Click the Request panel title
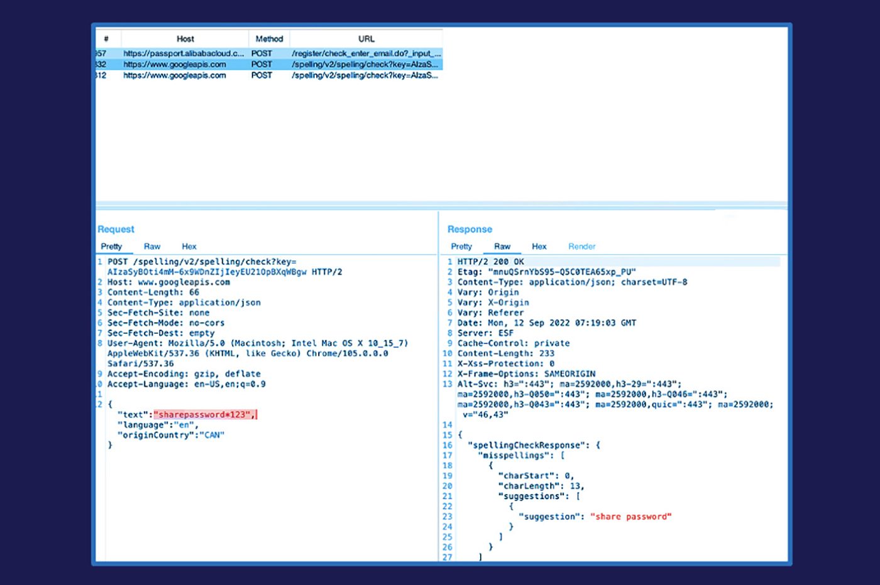Viewport: 880px width, 585px height. tap(116, 229)
